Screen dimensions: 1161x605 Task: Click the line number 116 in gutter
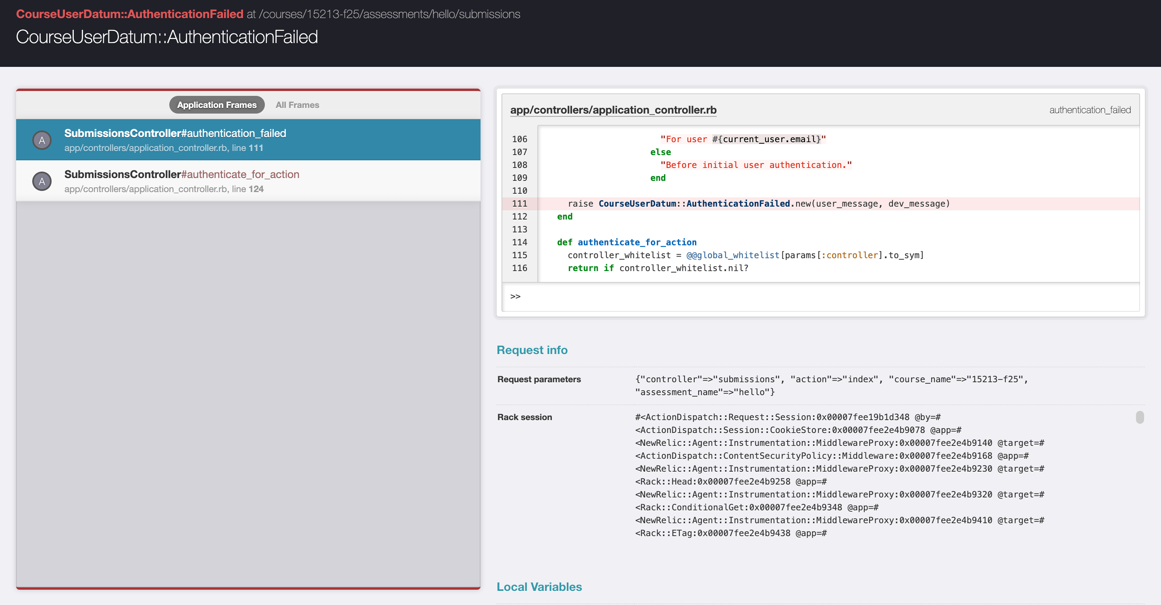(519, 268)
